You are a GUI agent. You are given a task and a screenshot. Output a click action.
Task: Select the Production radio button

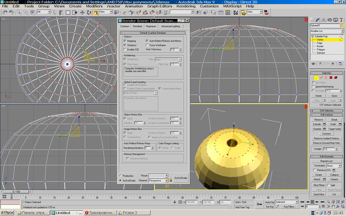[x=121, y=176]
